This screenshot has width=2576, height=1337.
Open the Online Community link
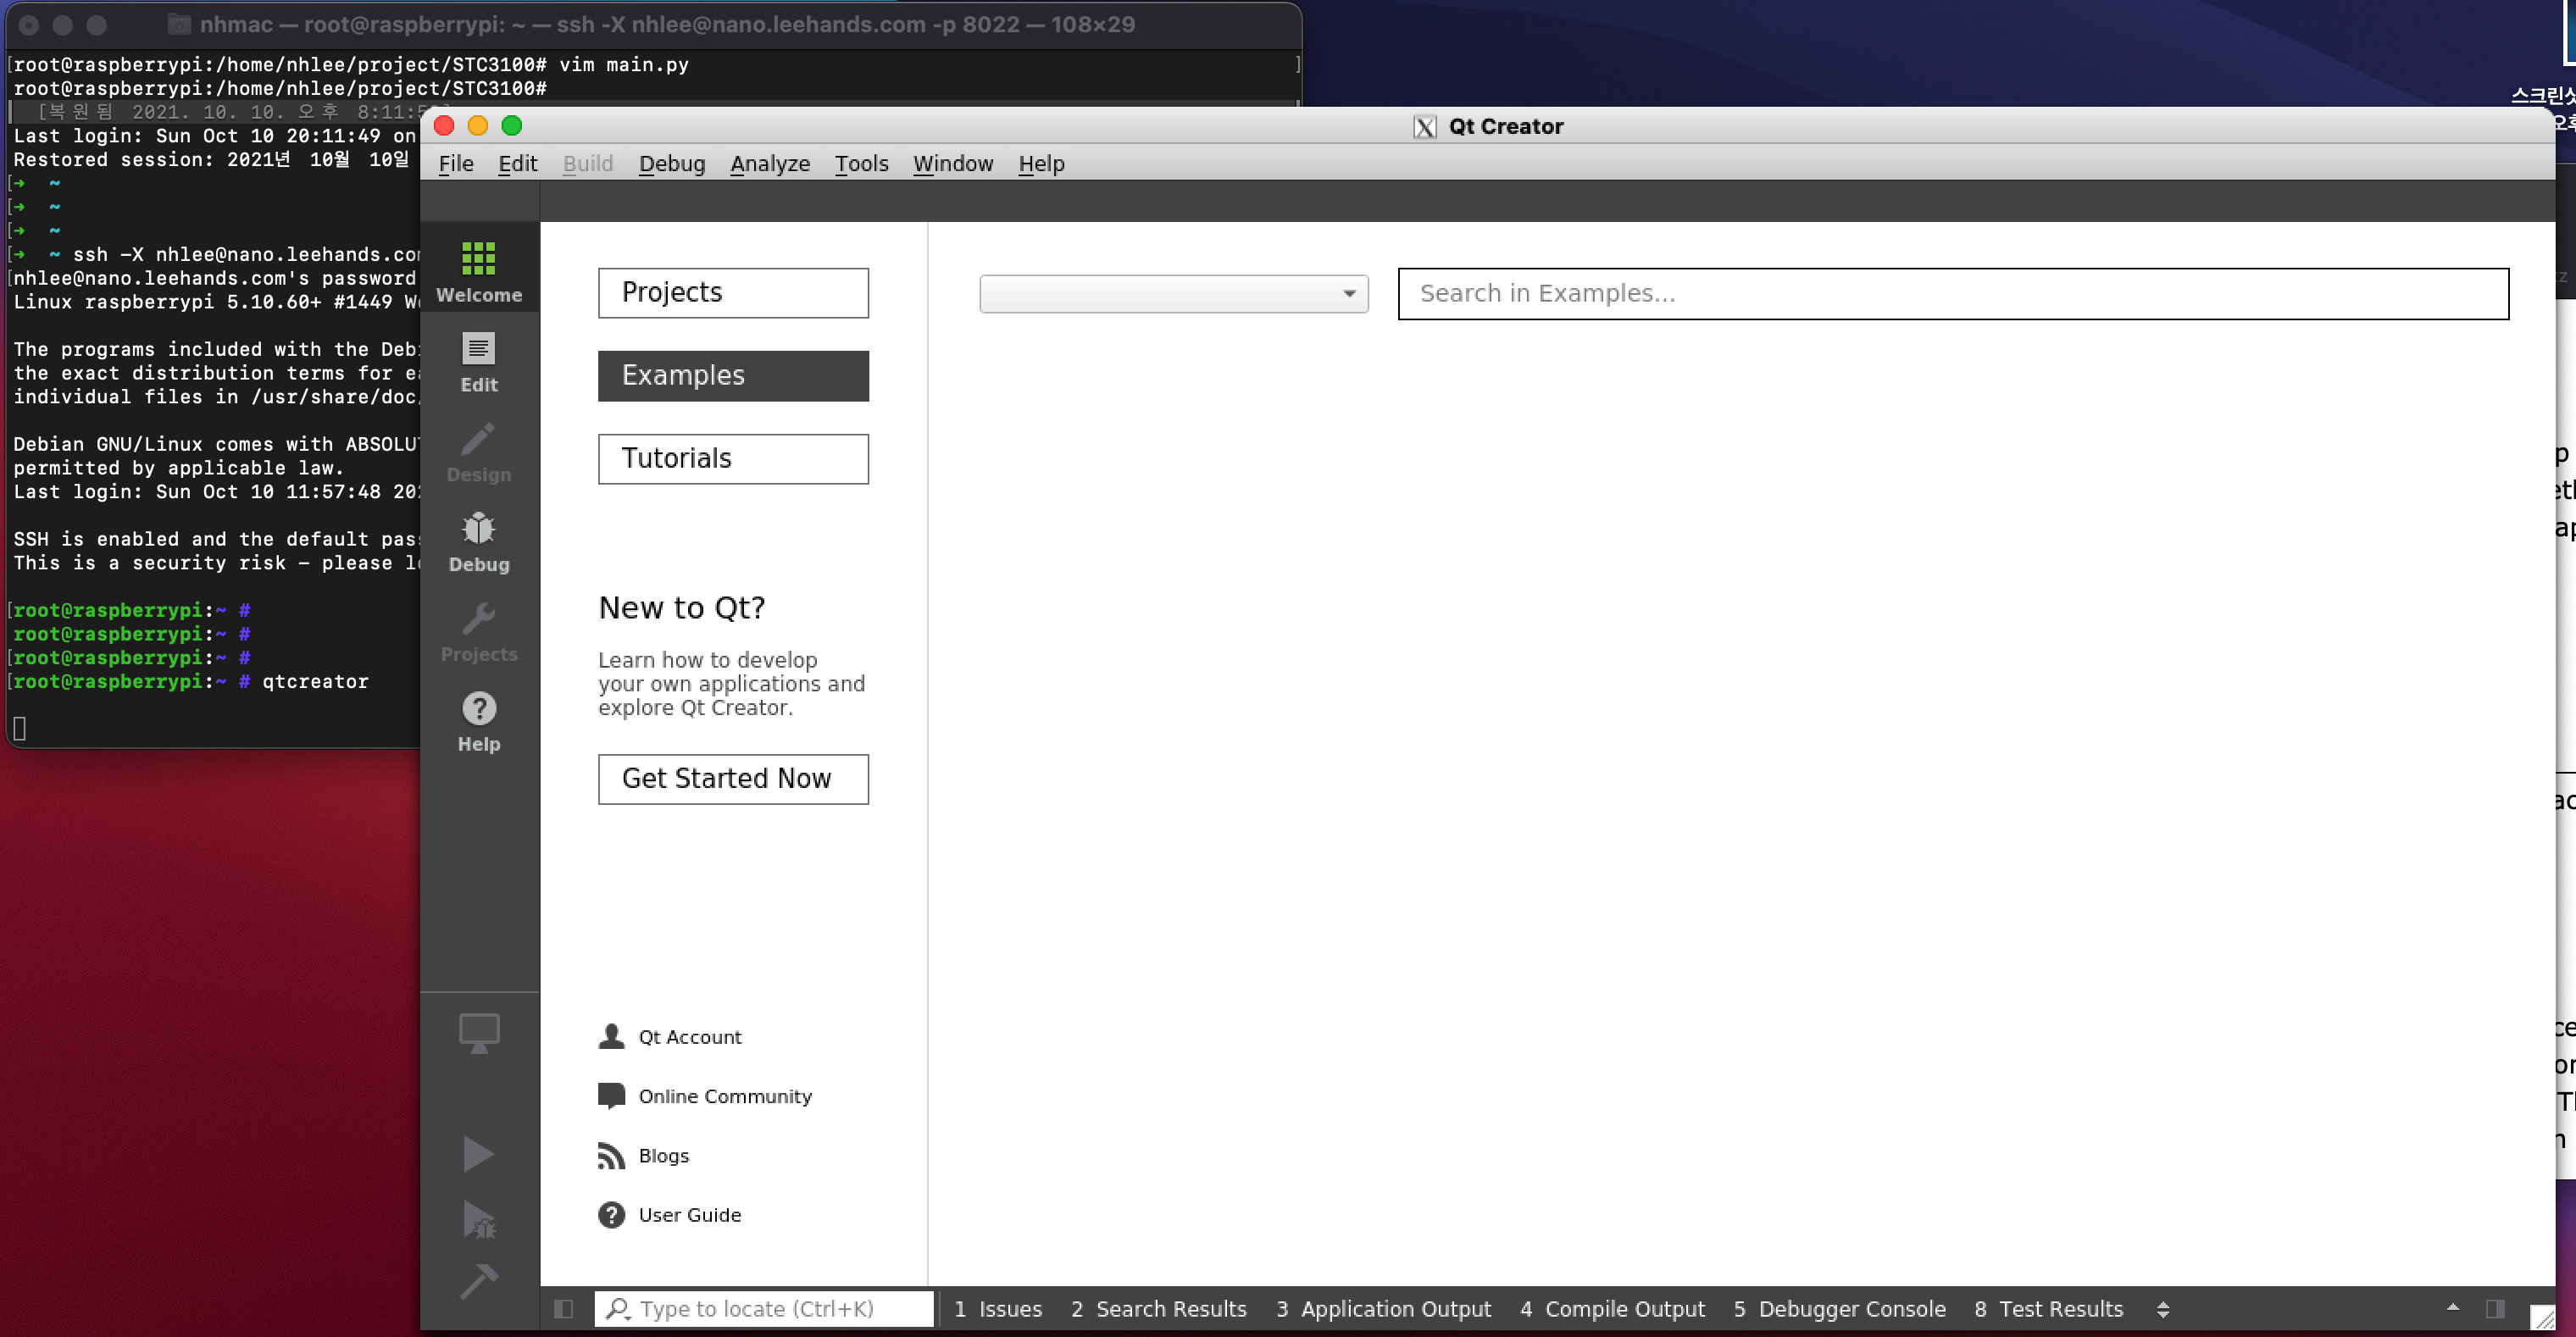725,1096
